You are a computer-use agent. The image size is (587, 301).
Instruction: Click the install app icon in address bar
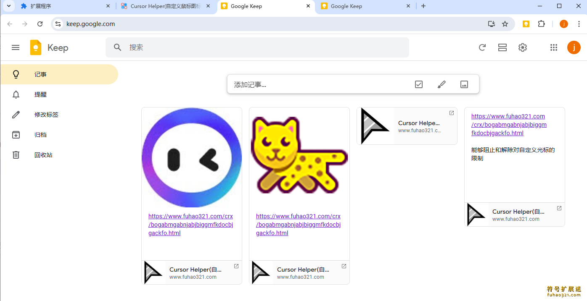492,24
